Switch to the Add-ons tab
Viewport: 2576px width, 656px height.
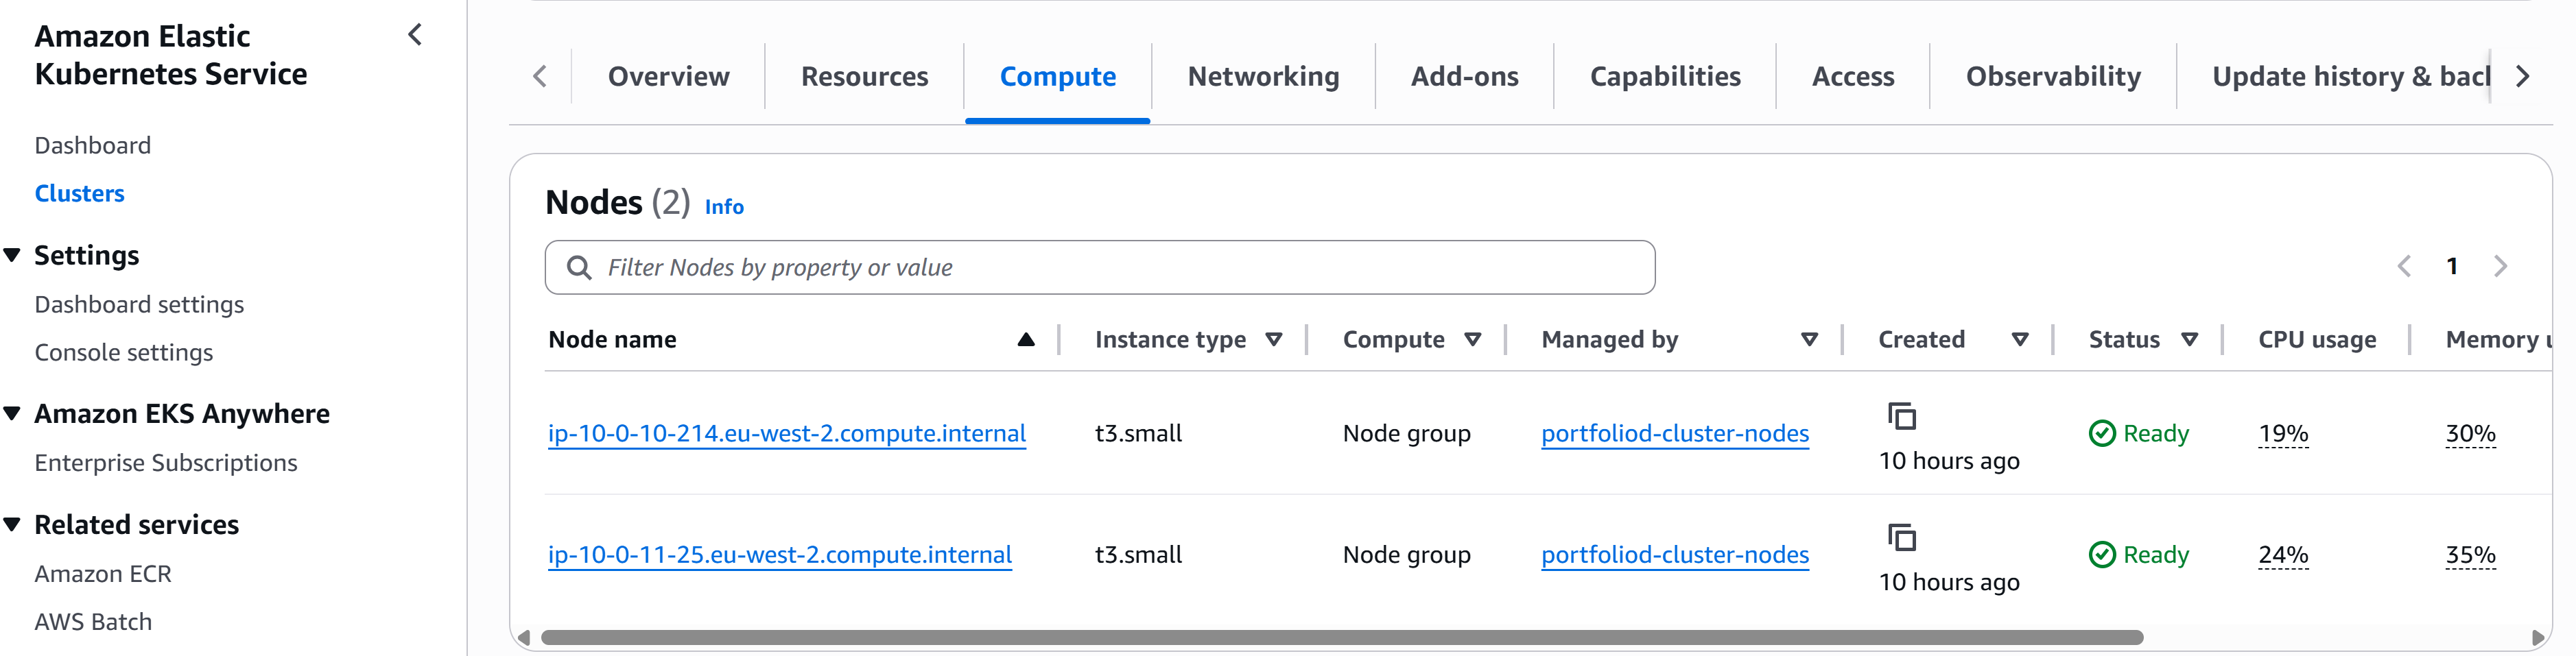click(x=1464, y=77)
